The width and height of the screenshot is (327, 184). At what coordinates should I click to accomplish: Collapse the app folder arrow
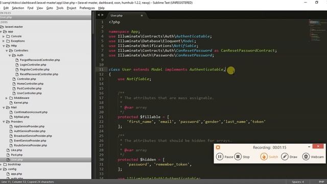[x=1, y=32]
